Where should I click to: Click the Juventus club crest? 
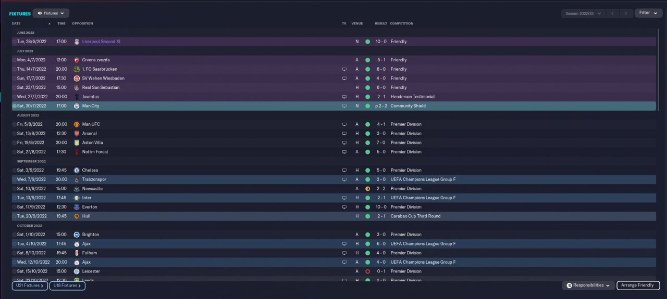[77, 97]
